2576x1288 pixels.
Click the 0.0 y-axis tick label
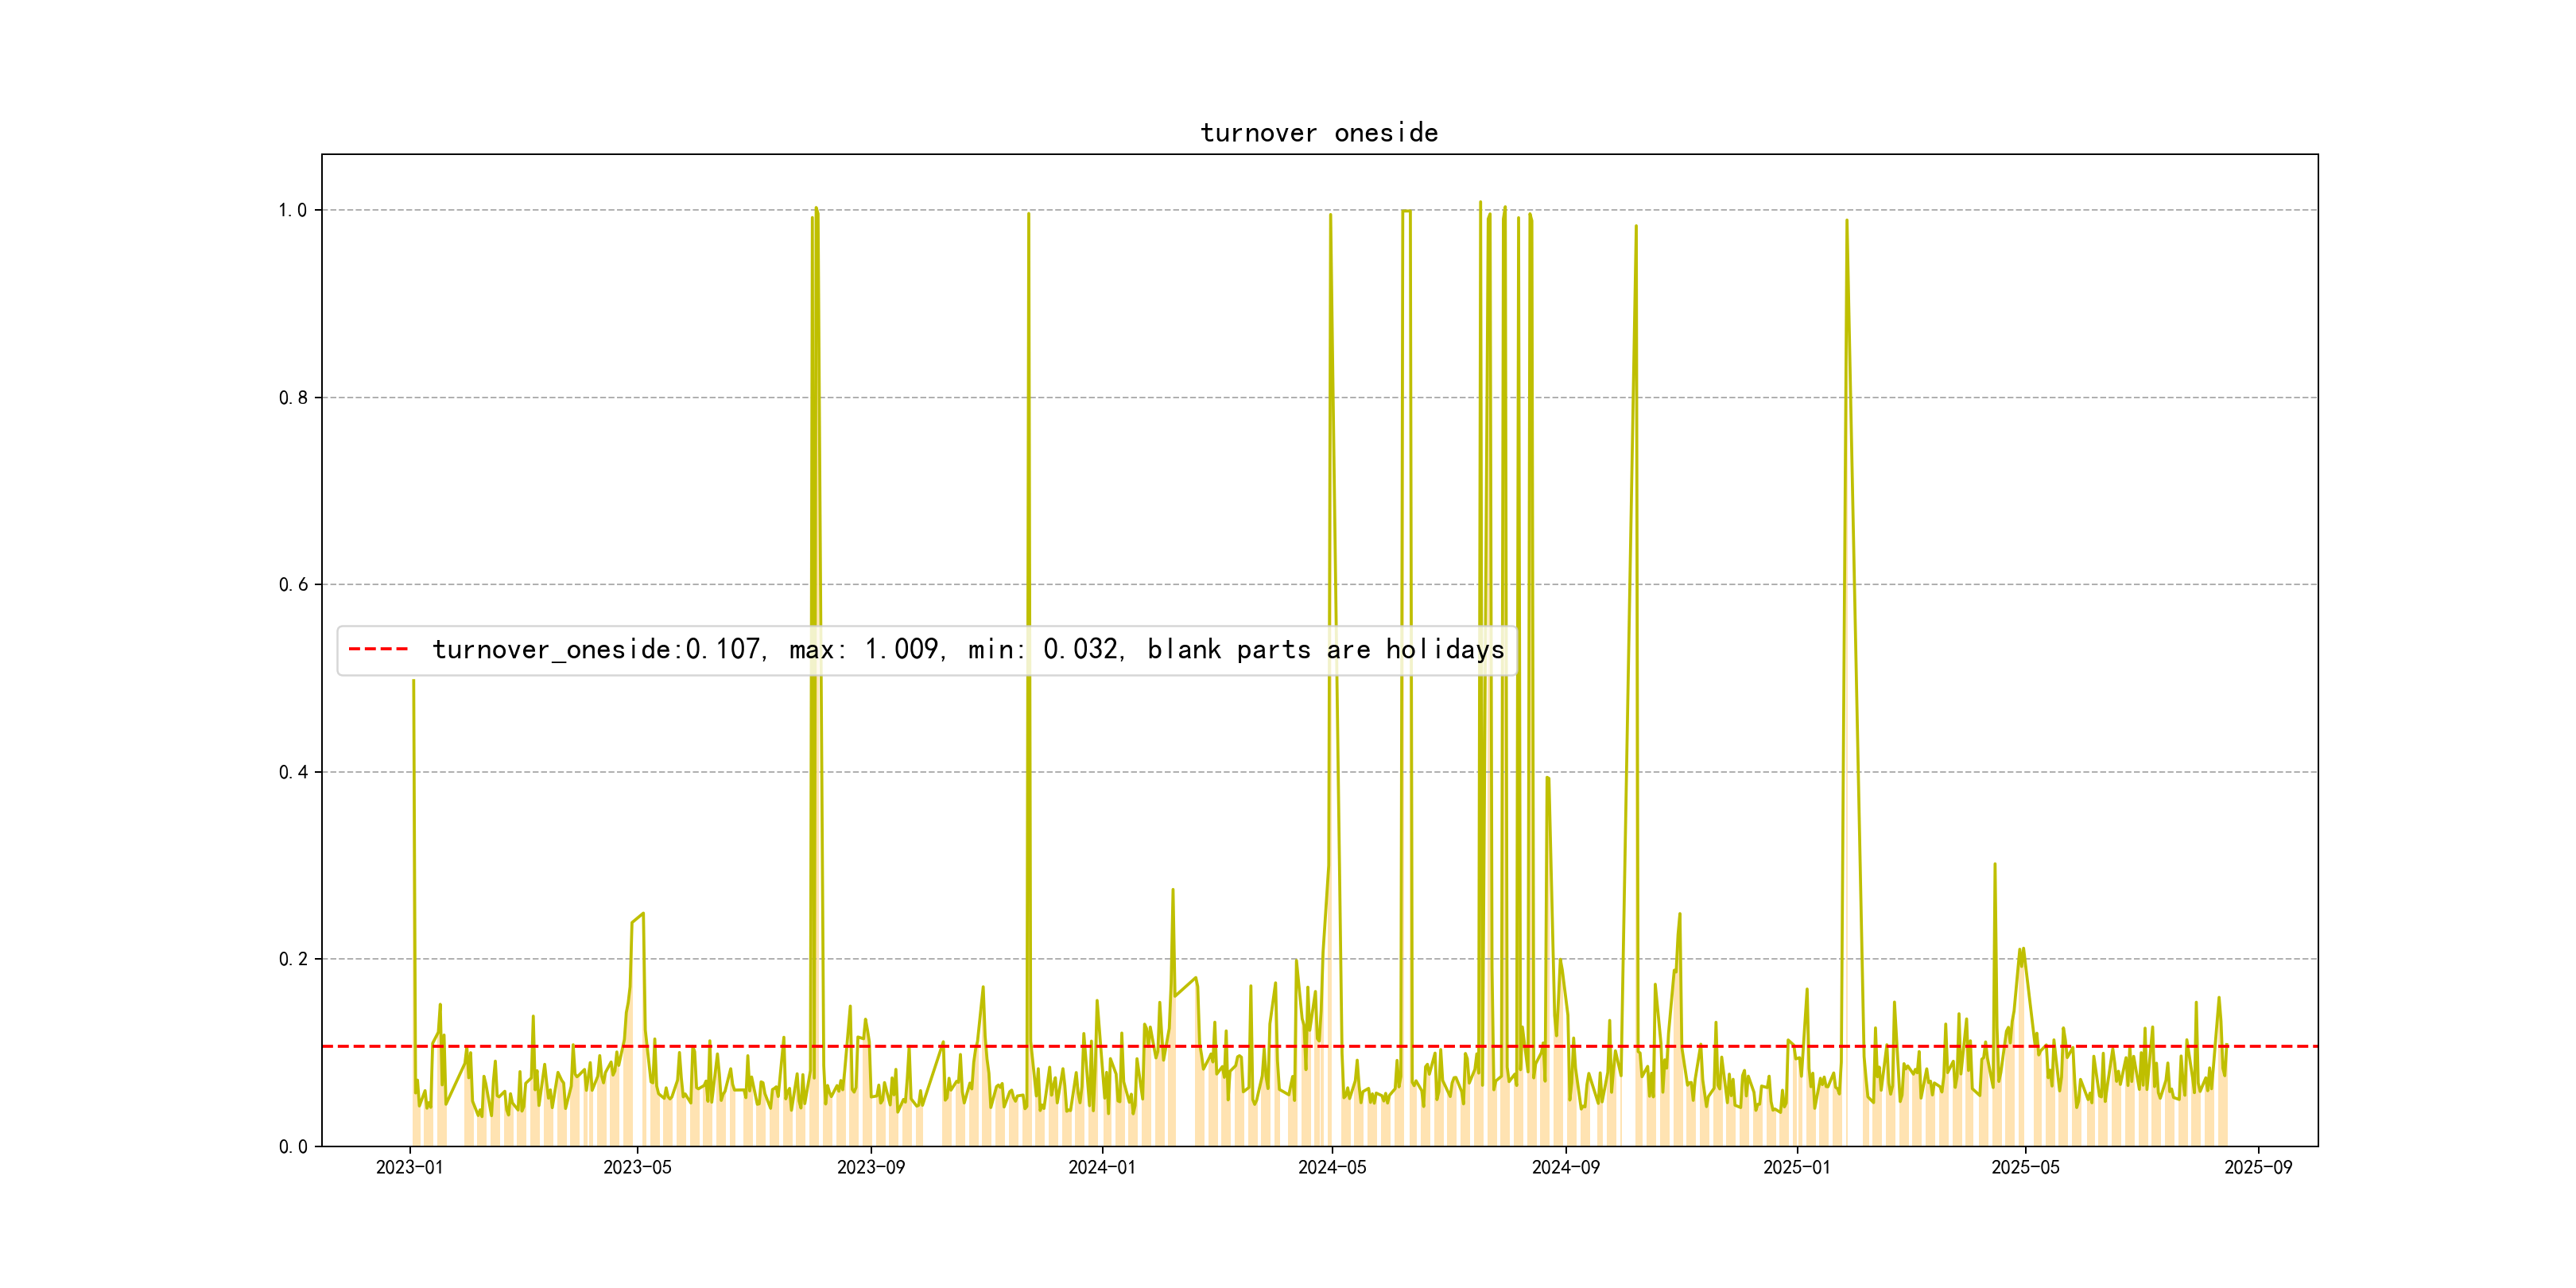tap(292, 1147)
